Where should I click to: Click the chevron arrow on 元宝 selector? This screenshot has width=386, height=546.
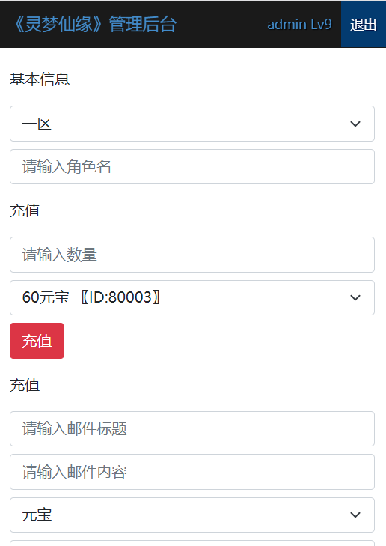[355, 515]
